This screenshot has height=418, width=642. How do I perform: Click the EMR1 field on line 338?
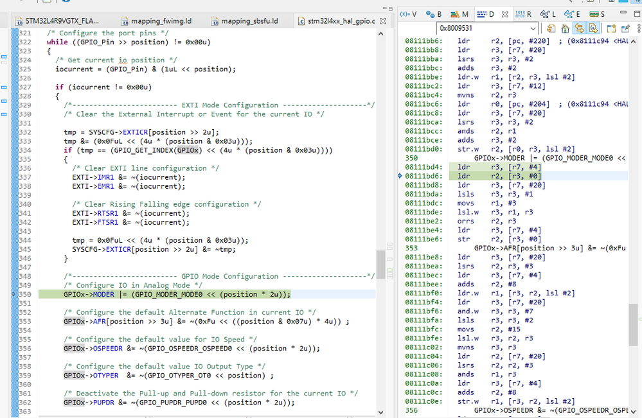click(105, 186)
